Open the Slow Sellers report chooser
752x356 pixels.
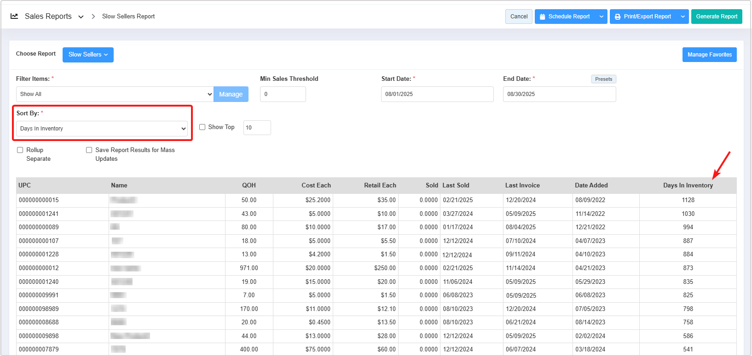tap(88, 55)
